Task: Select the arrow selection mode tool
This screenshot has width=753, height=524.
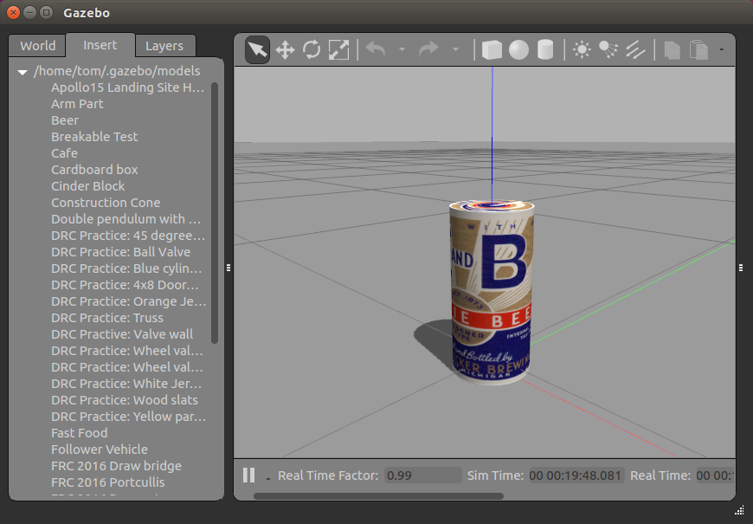Action: click(x=257, y=50)
